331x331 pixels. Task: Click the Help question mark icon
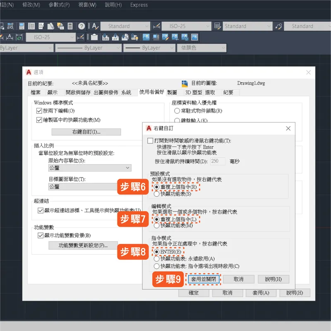(x=82, y=26)
